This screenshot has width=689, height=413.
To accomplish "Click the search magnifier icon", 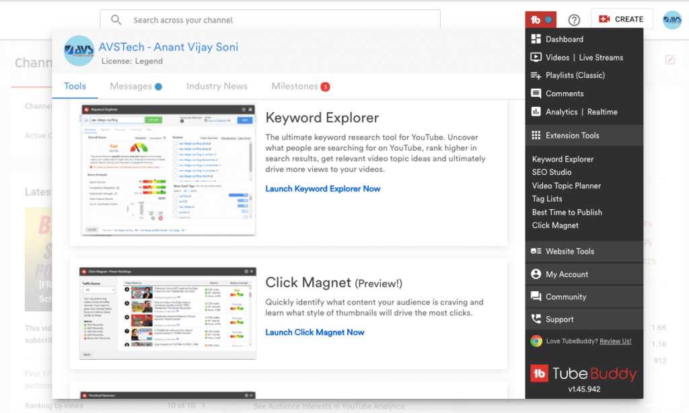I will click(x=116, y=20).
